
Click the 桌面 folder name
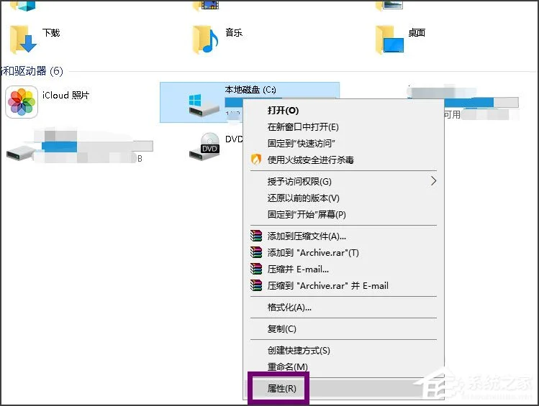coord(417,32)
